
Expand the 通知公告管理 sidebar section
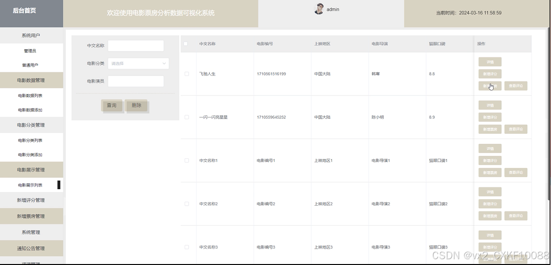[31, 249]
